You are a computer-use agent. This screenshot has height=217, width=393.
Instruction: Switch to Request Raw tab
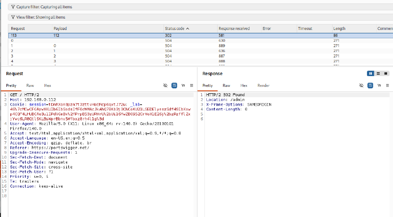coord(30,85)
